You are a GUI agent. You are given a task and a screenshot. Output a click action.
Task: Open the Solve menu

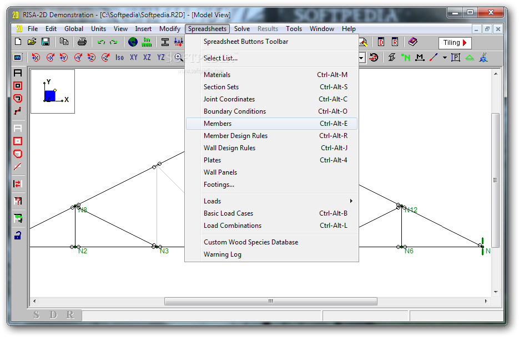pos(242,29)
